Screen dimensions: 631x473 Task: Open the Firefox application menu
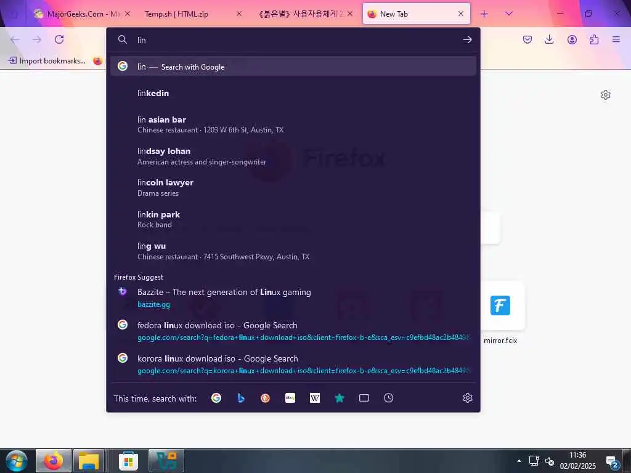pos(616,39)
